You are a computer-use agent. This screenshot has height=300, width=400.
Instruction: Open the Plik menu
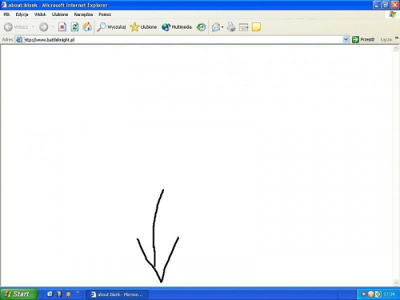click(6, 14)
